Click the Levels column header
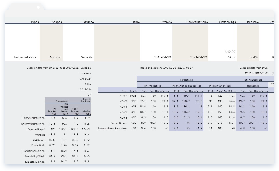Image resolution: width=279 pixels, height=171 pixels. pyautogui.click(x=134, y=91)
